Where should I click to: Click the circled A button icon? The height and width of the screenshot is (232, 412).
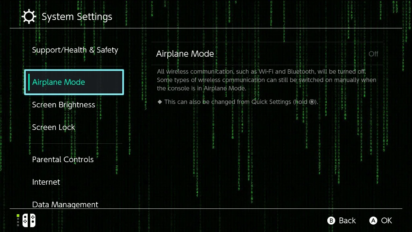pos(373,220)
